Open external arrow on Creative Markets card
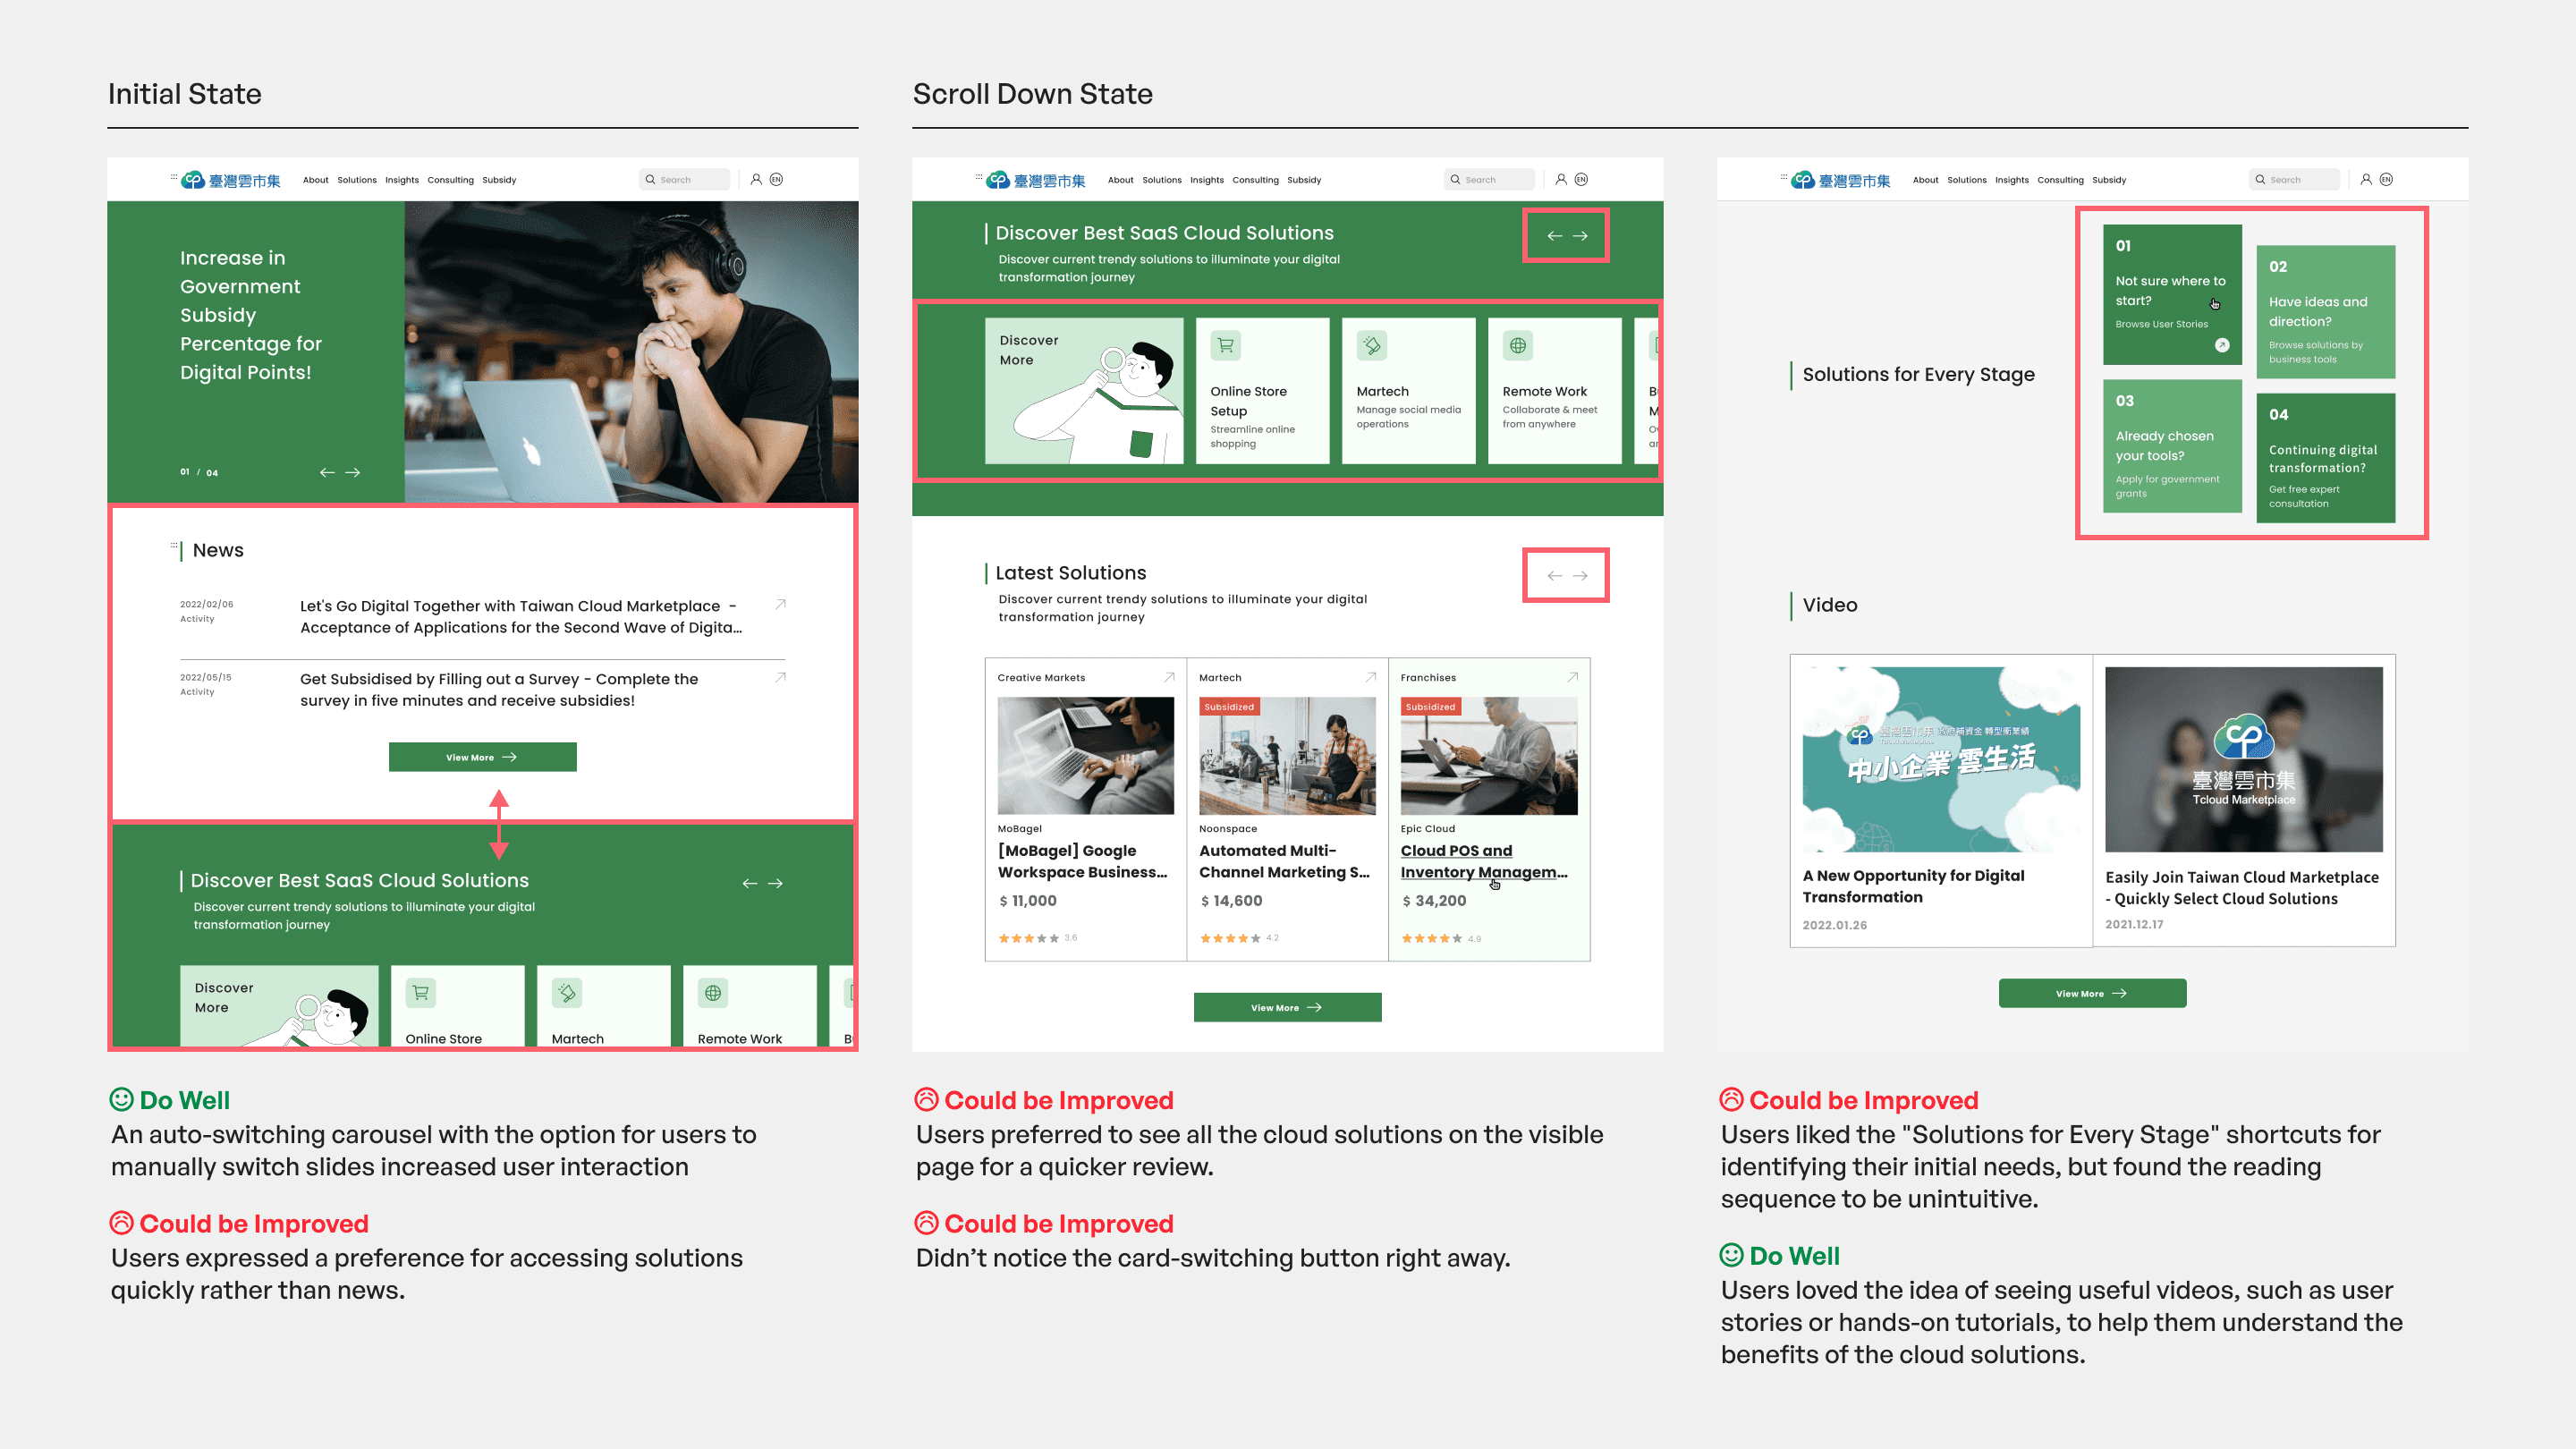 coord(1168,677)
